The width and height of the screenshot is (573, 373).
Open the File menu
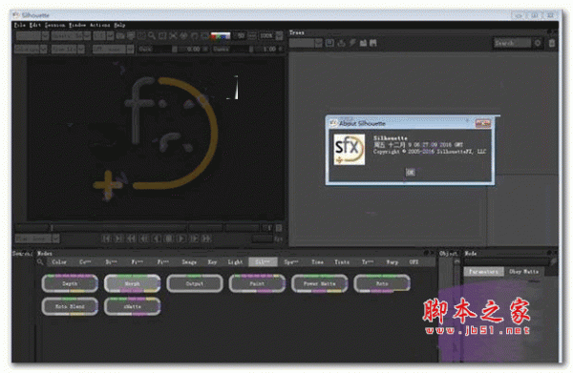(20, 25)
